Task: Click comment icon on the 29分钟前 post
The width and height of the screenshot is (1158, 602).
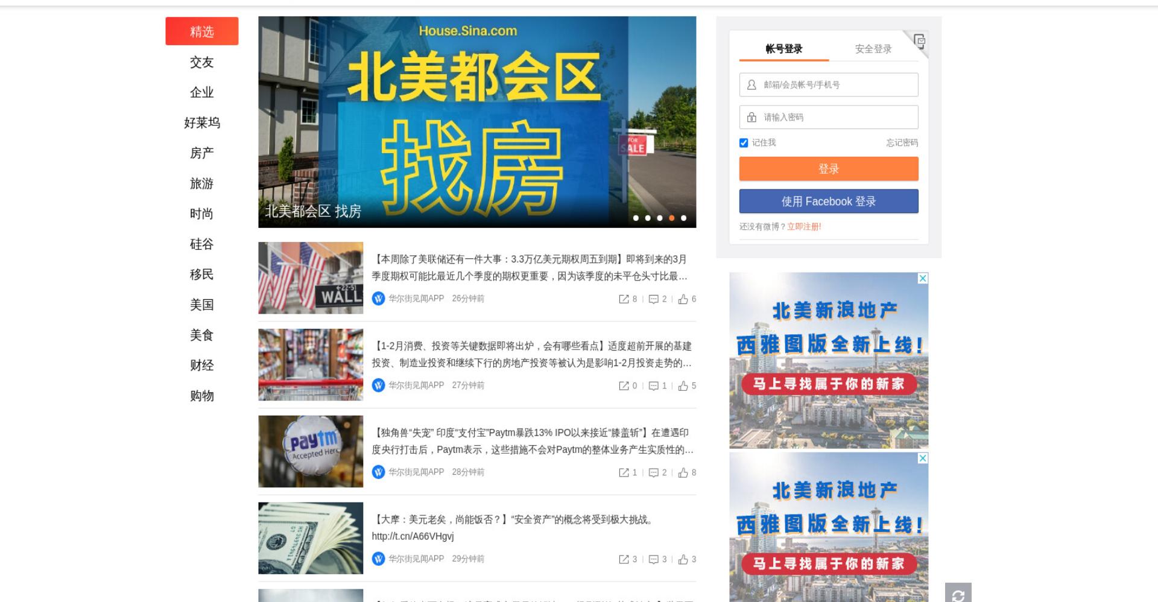Action: pos(653,560)
